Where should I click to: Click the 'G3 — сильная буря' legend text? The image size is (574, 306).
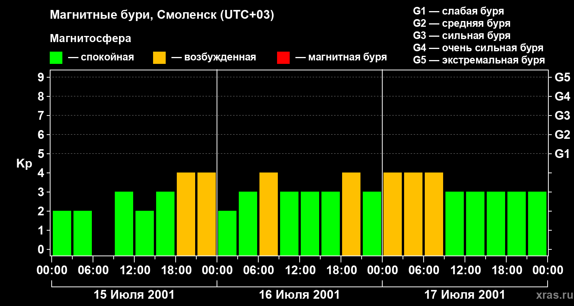[461, 36]
